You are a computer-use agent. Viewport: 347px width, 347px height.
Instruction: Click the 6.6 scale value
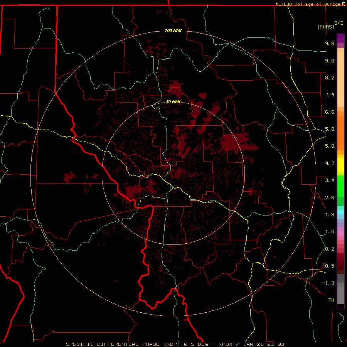[x=330, y=112]
